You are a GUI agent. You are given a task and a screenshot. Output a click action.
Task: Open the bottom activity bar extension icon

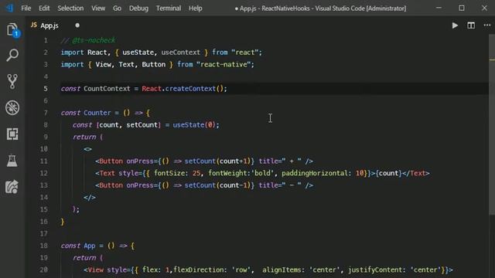12,187
